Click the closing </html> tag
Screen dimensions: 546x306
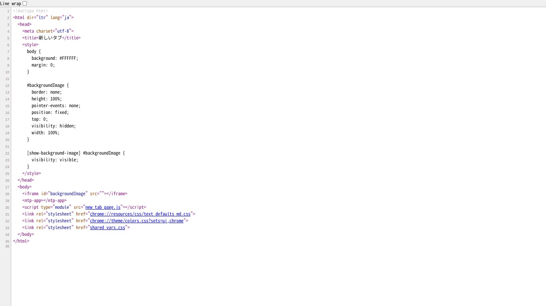click(21, 241)
